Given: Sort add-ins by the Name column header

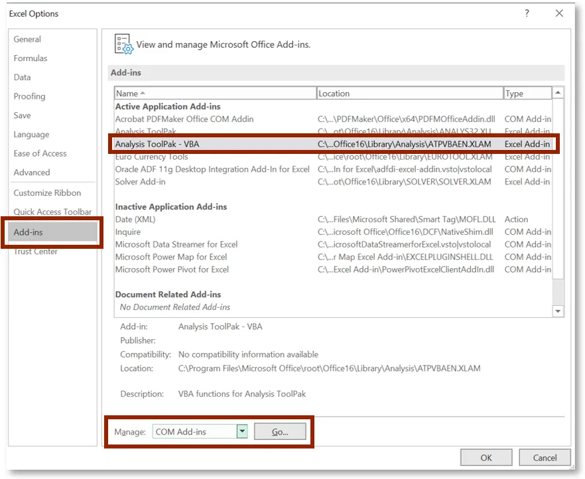Looking at the screenshot, I should point(215,94).
